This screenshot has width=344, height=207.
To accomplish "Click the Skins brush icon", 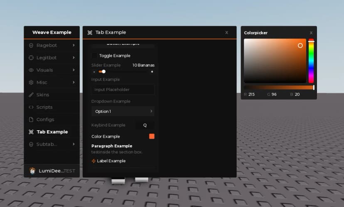I will pos(31,95).
